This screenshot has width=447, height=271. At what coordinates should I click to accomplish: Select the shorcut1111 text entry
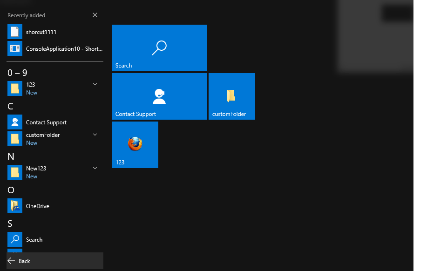[41, 32]
